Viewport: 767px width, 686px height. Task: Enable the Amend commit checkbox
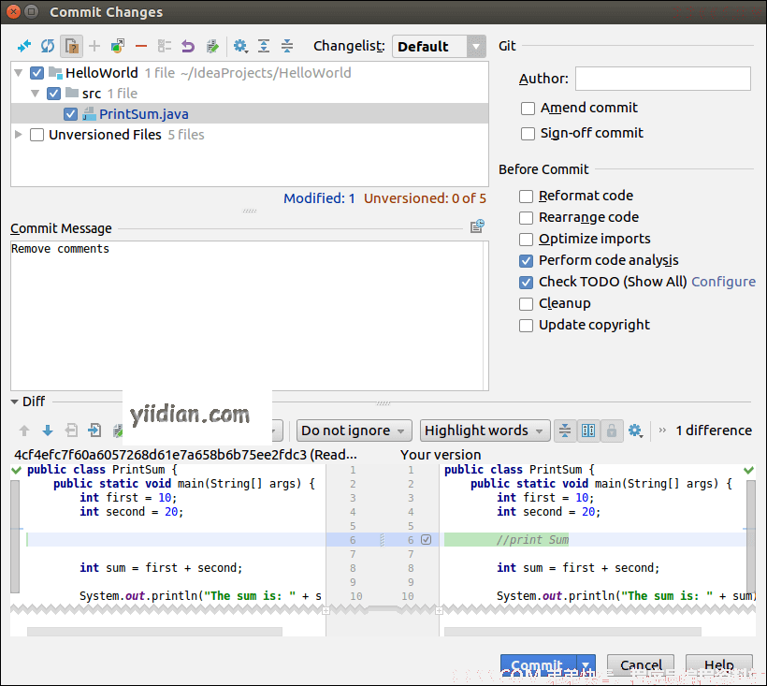point(528,109)
